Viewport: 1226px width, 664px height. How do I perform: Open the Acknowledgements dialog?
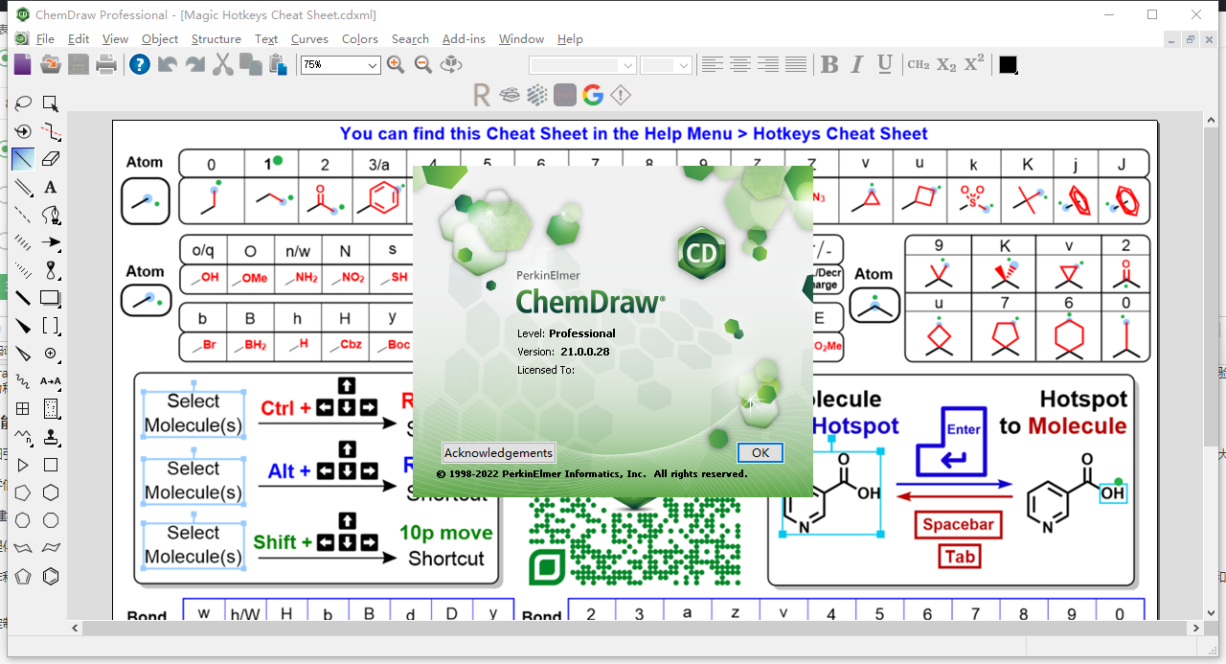coord(498,452)
